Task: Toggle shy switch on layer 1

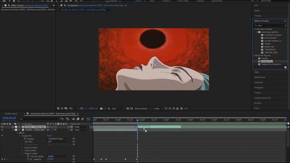Action: click(x=48, y=127)
